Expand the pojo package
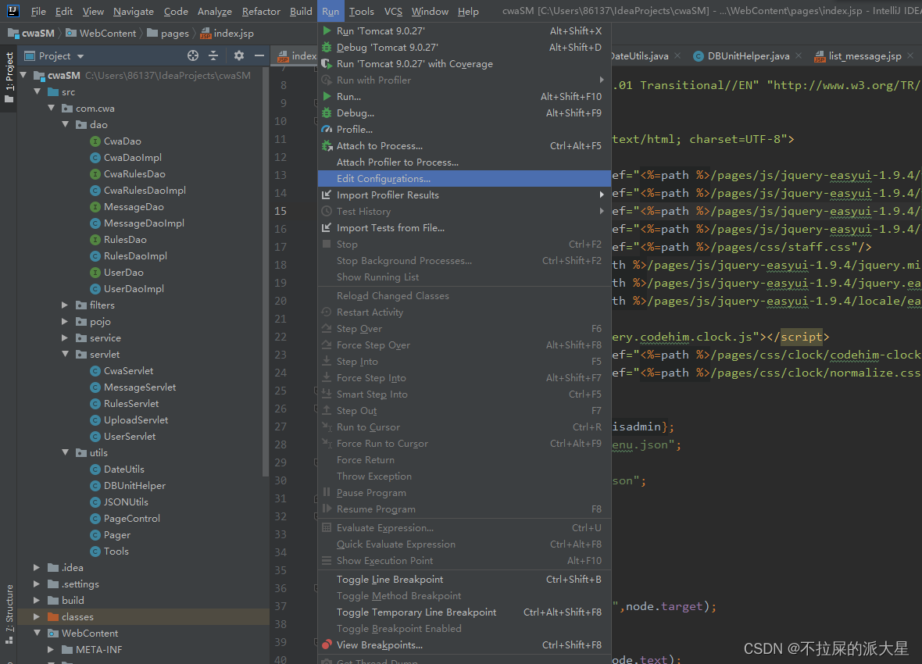Viewport: 922px width, 664px height. click(66, 321)
